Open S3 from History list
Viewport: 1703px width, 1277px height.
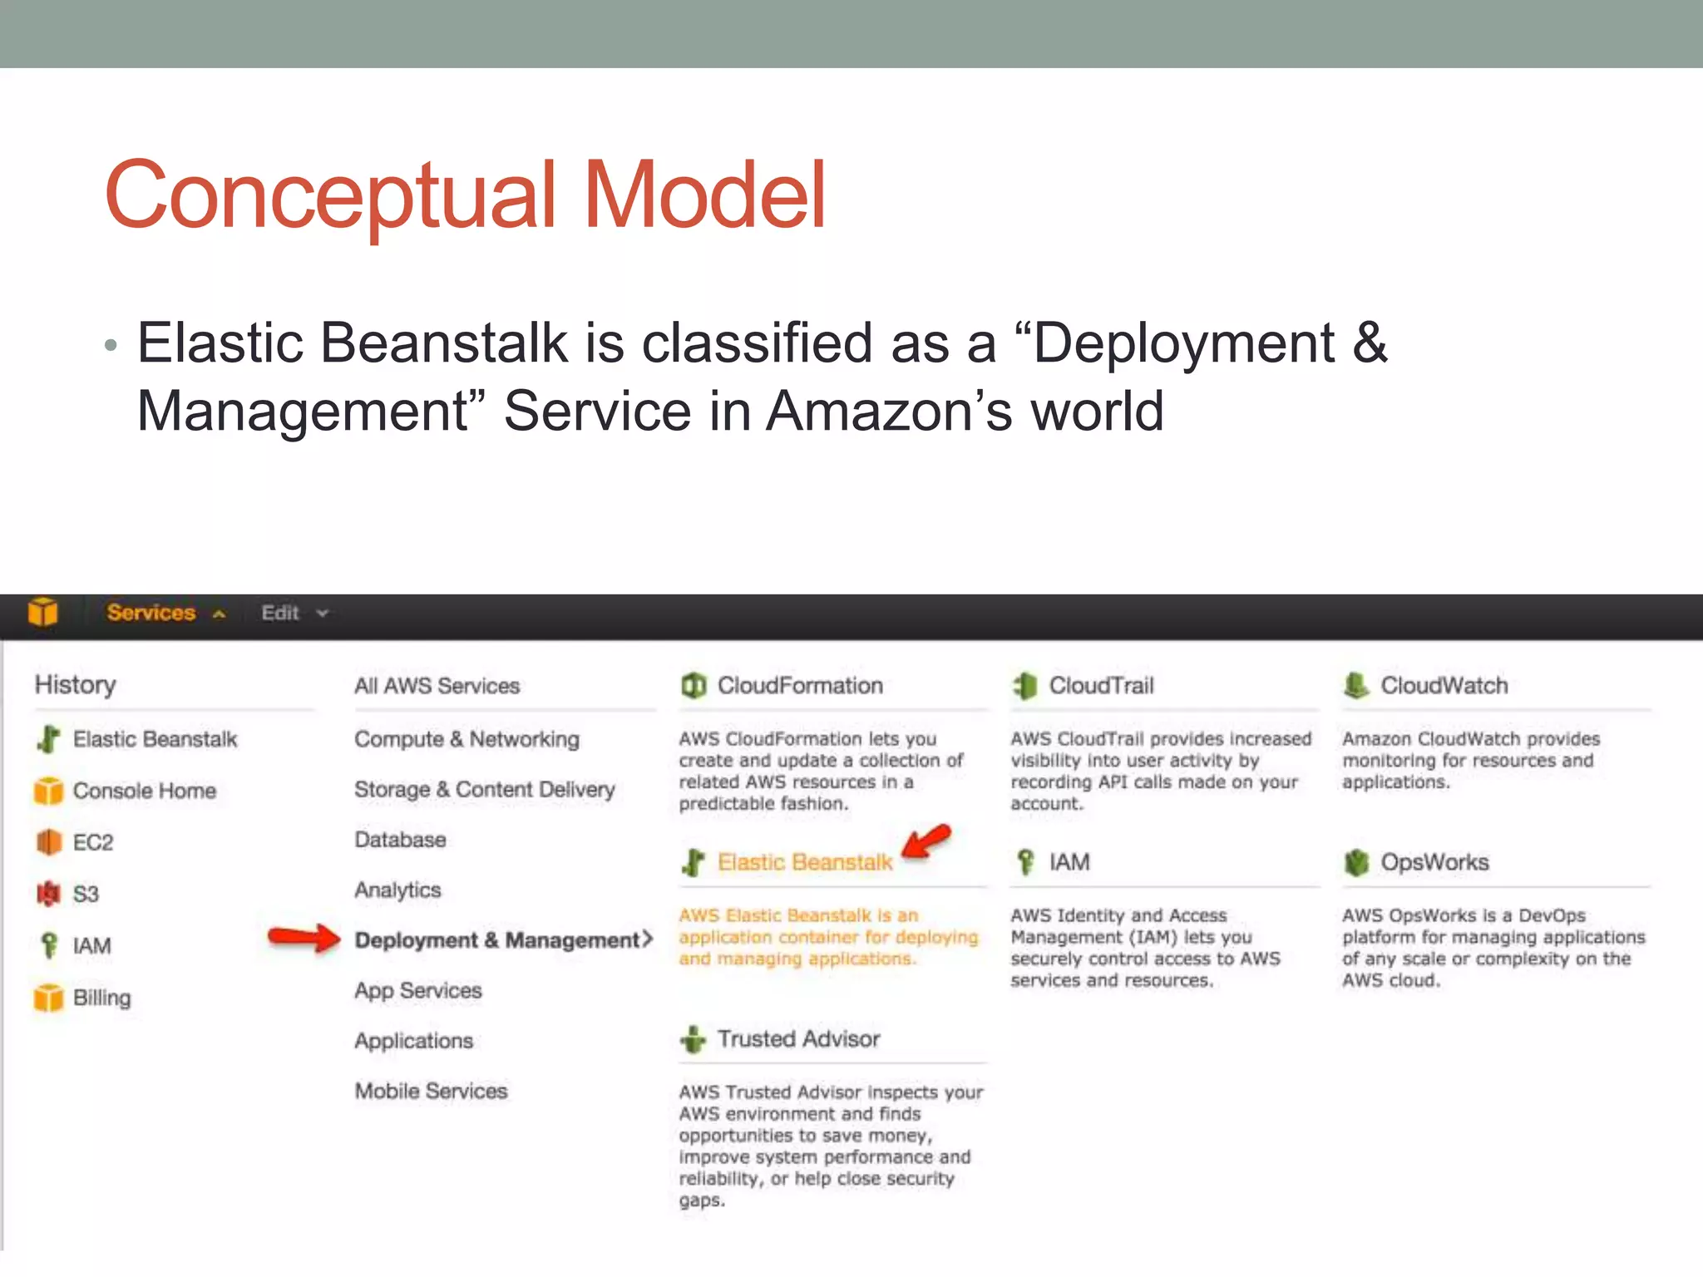coord(86,894)
